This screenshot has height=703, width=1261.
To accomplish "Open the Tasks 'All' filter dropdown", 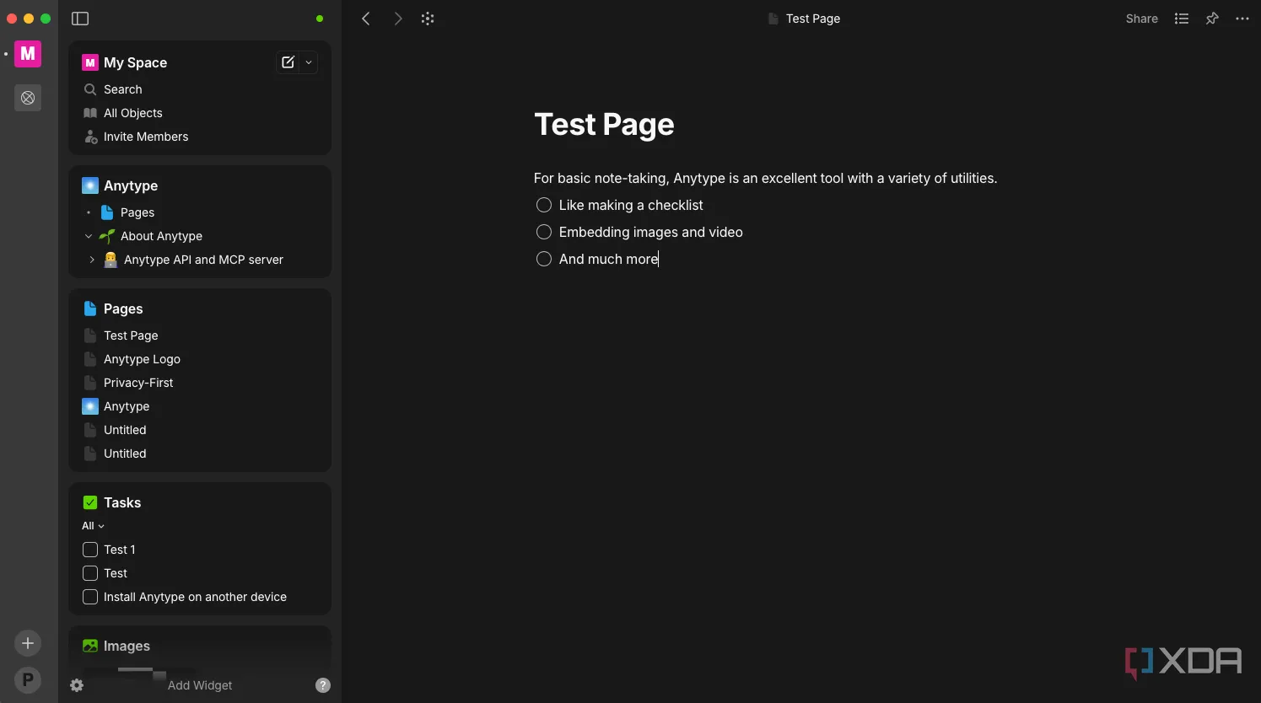I will tap(93, 526).
